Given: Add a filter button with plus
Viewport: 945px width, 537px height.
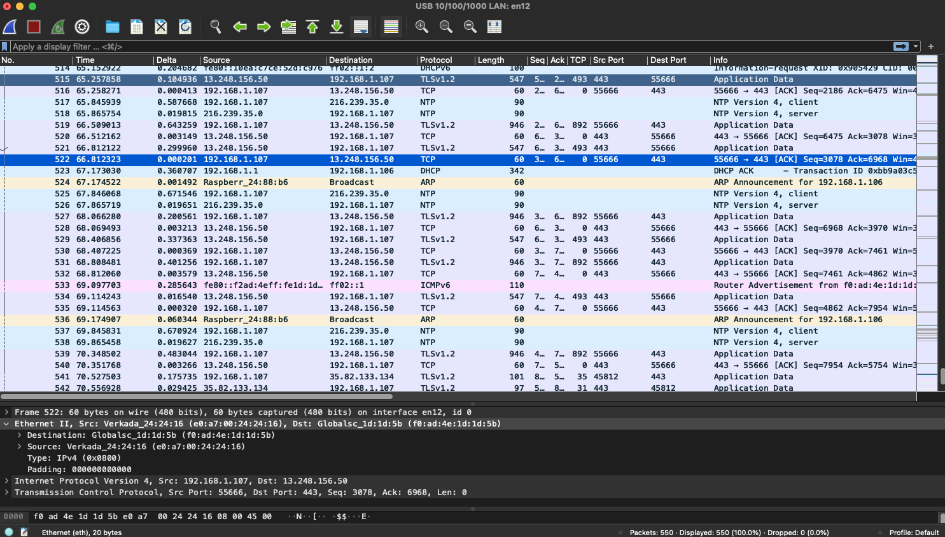Looking at the screenshot, I should [x=931, y=46].
